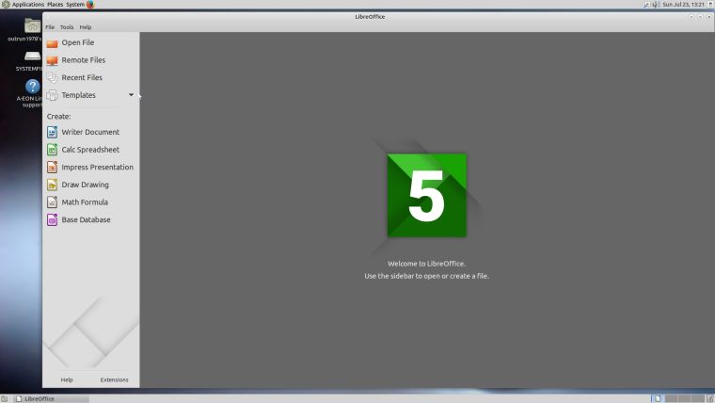
Task: Create a new Draw Drawing
Action: pos(86,185)
